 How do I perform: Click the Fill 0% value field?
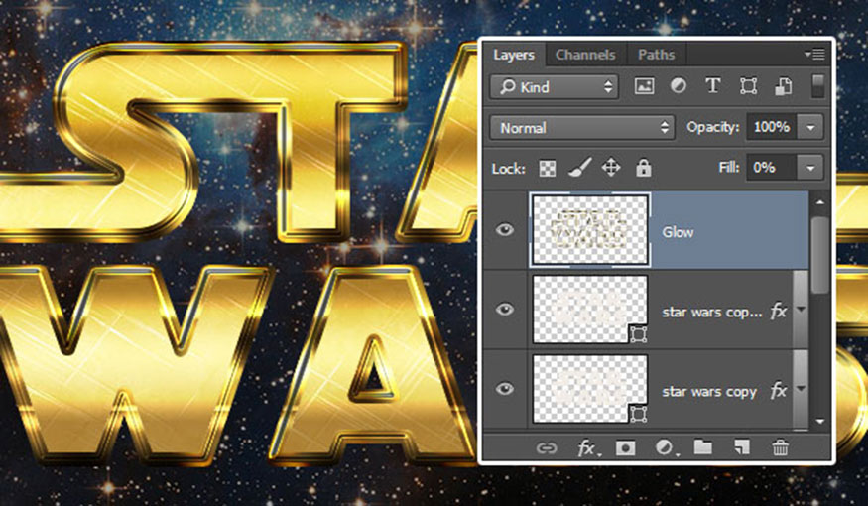tap(772, 168)
